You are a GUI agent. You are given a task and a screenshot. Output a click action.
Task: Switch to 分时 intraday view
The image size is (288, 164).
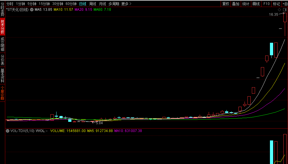(x=10, y=4)
